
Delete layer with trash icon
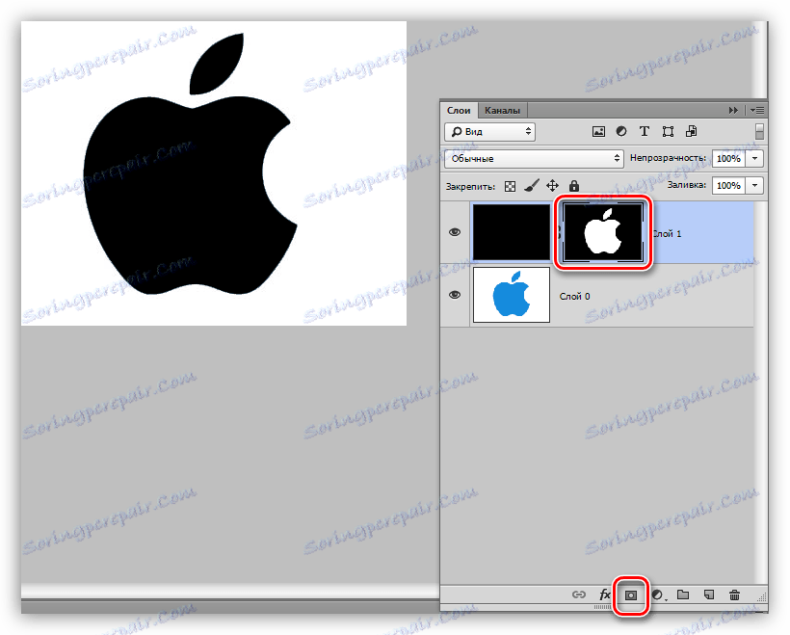734,595
